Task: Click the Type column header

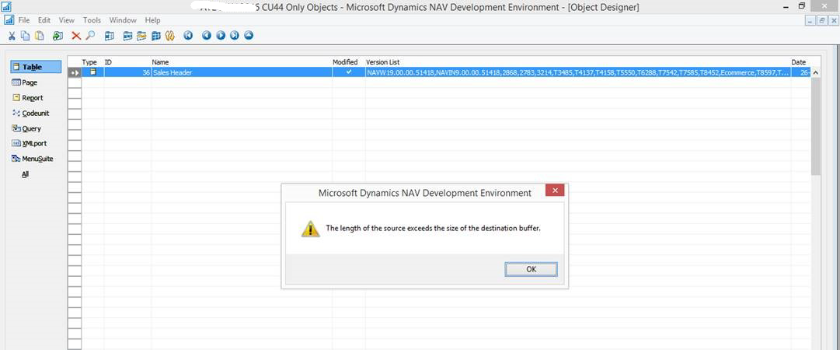Action: pos(89,62)
